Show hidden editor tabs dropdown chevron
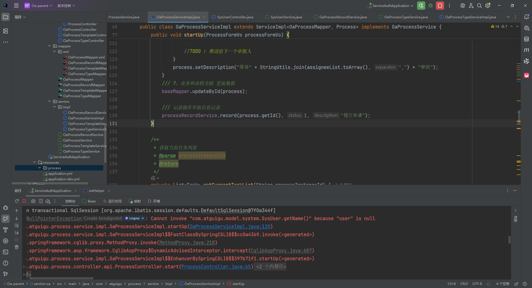 pos(508,17)
